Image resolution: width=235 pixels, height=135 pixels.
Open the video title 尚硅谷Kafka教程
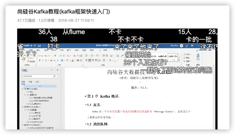pos(64,12)
